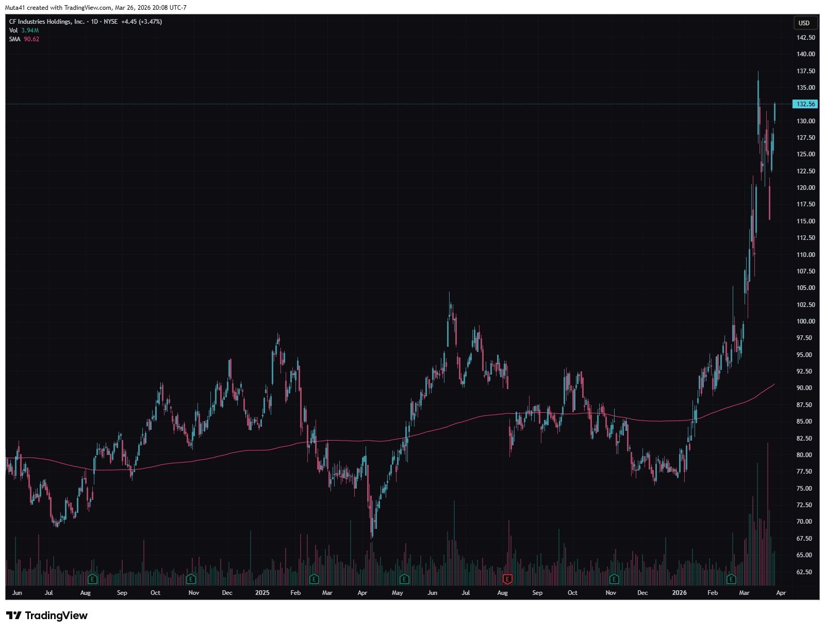Click the May label on time axis
The height and width of the screenshot is (631, 825).
[x=397, y=593]
